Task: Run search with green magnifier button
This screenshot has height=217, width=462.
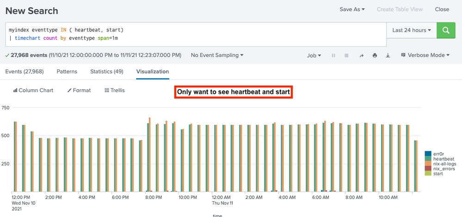Action: 446,30
